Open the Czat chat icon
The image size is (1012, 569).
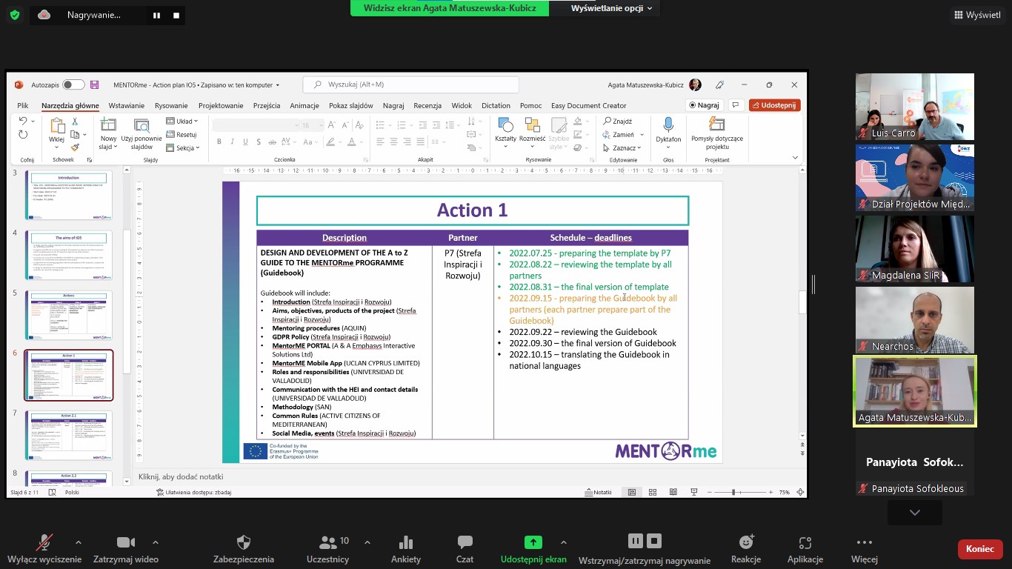[465, 542]
